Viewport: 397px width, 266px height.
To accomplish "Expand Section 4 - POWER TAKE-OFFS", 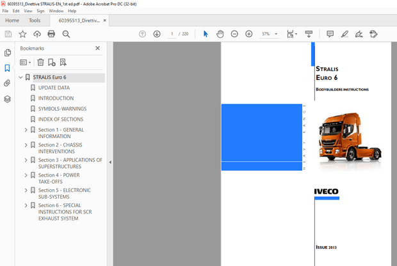I will 26,175.
